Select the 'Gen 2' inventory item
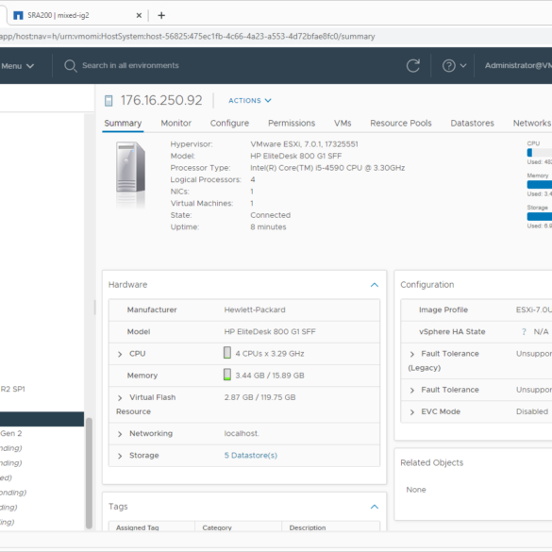Screen dimensions: 552x552 (11, 433)
